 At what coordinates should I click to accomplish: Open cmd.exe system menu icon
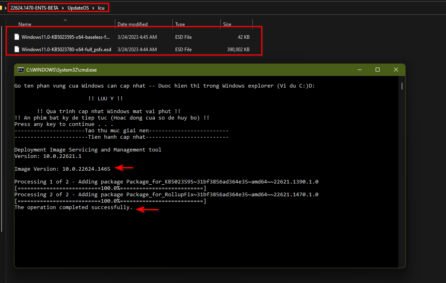21,70
